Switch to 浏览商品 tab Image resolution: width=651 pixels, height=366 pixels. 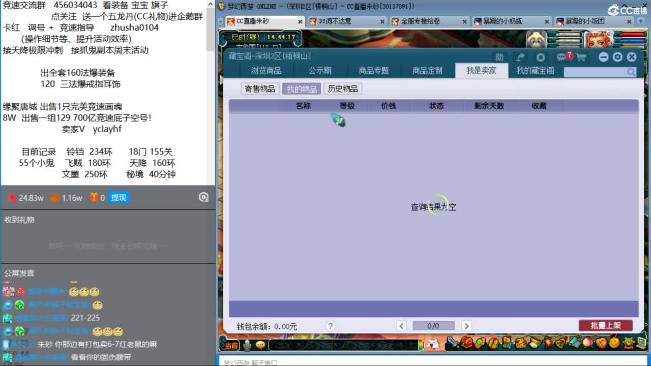pos(266,71)
